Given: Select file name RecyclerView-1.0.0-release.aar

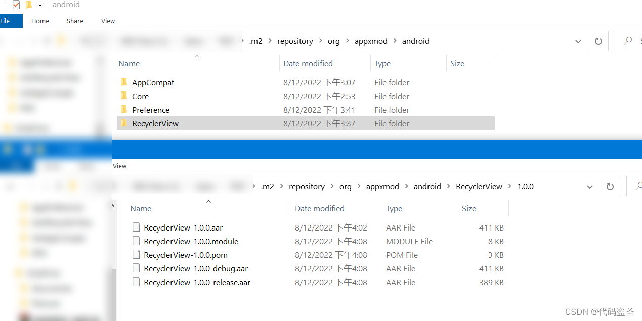Looking at the screenshot, I should [x=197, y=282].
